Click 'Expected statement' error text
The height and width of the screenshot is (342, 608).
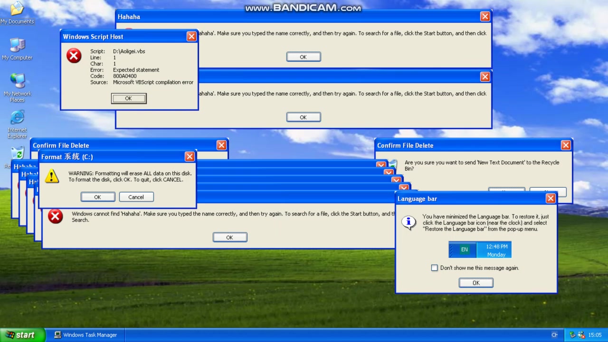pos(136,70)
